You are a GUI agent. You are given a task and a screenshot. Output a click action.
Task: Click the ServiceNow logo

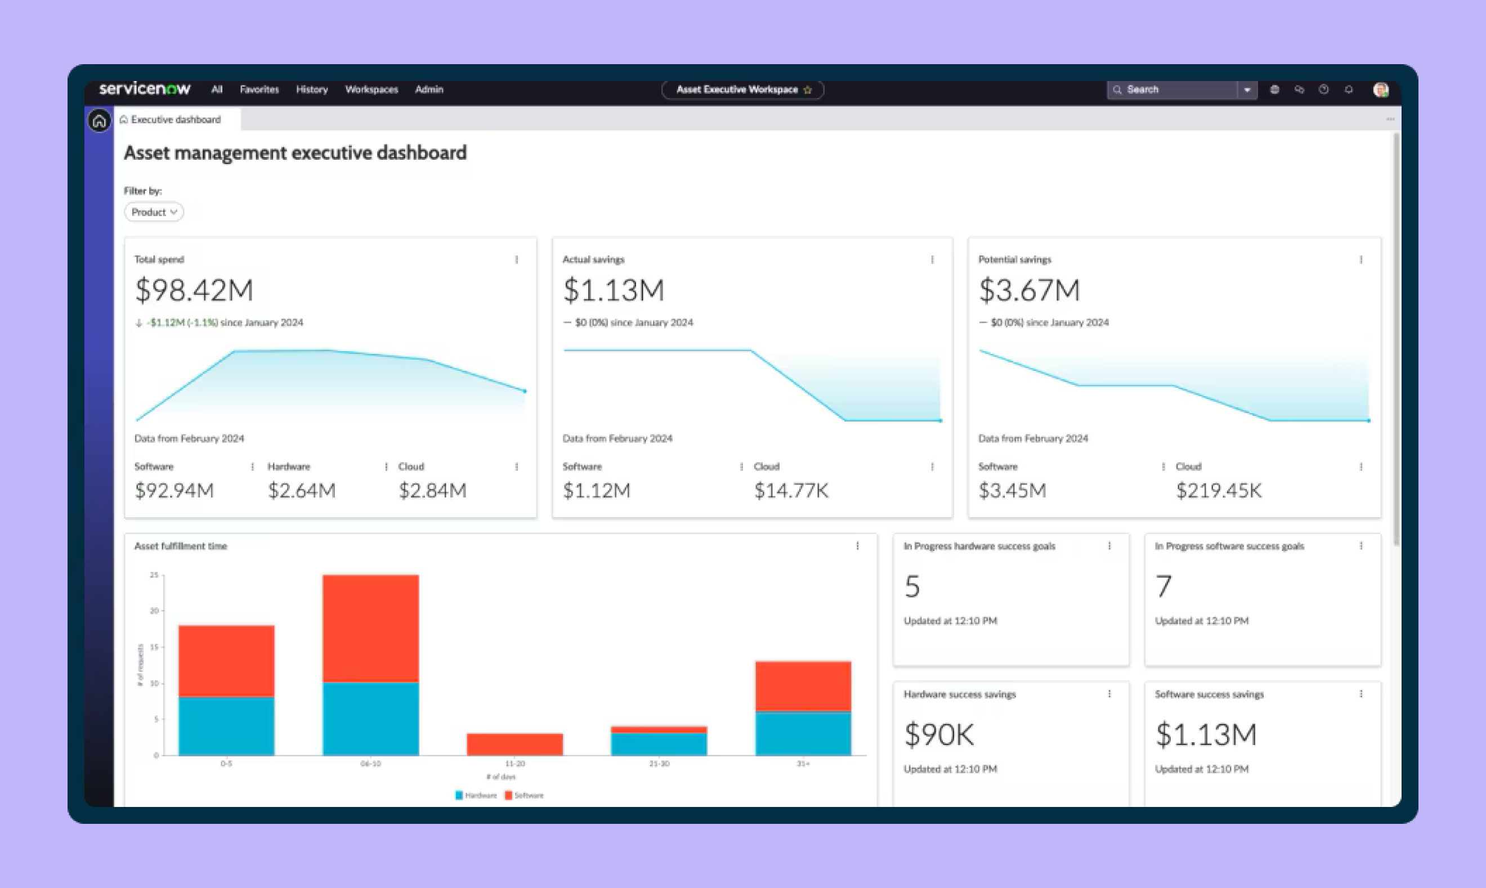(x=145, y=88)
